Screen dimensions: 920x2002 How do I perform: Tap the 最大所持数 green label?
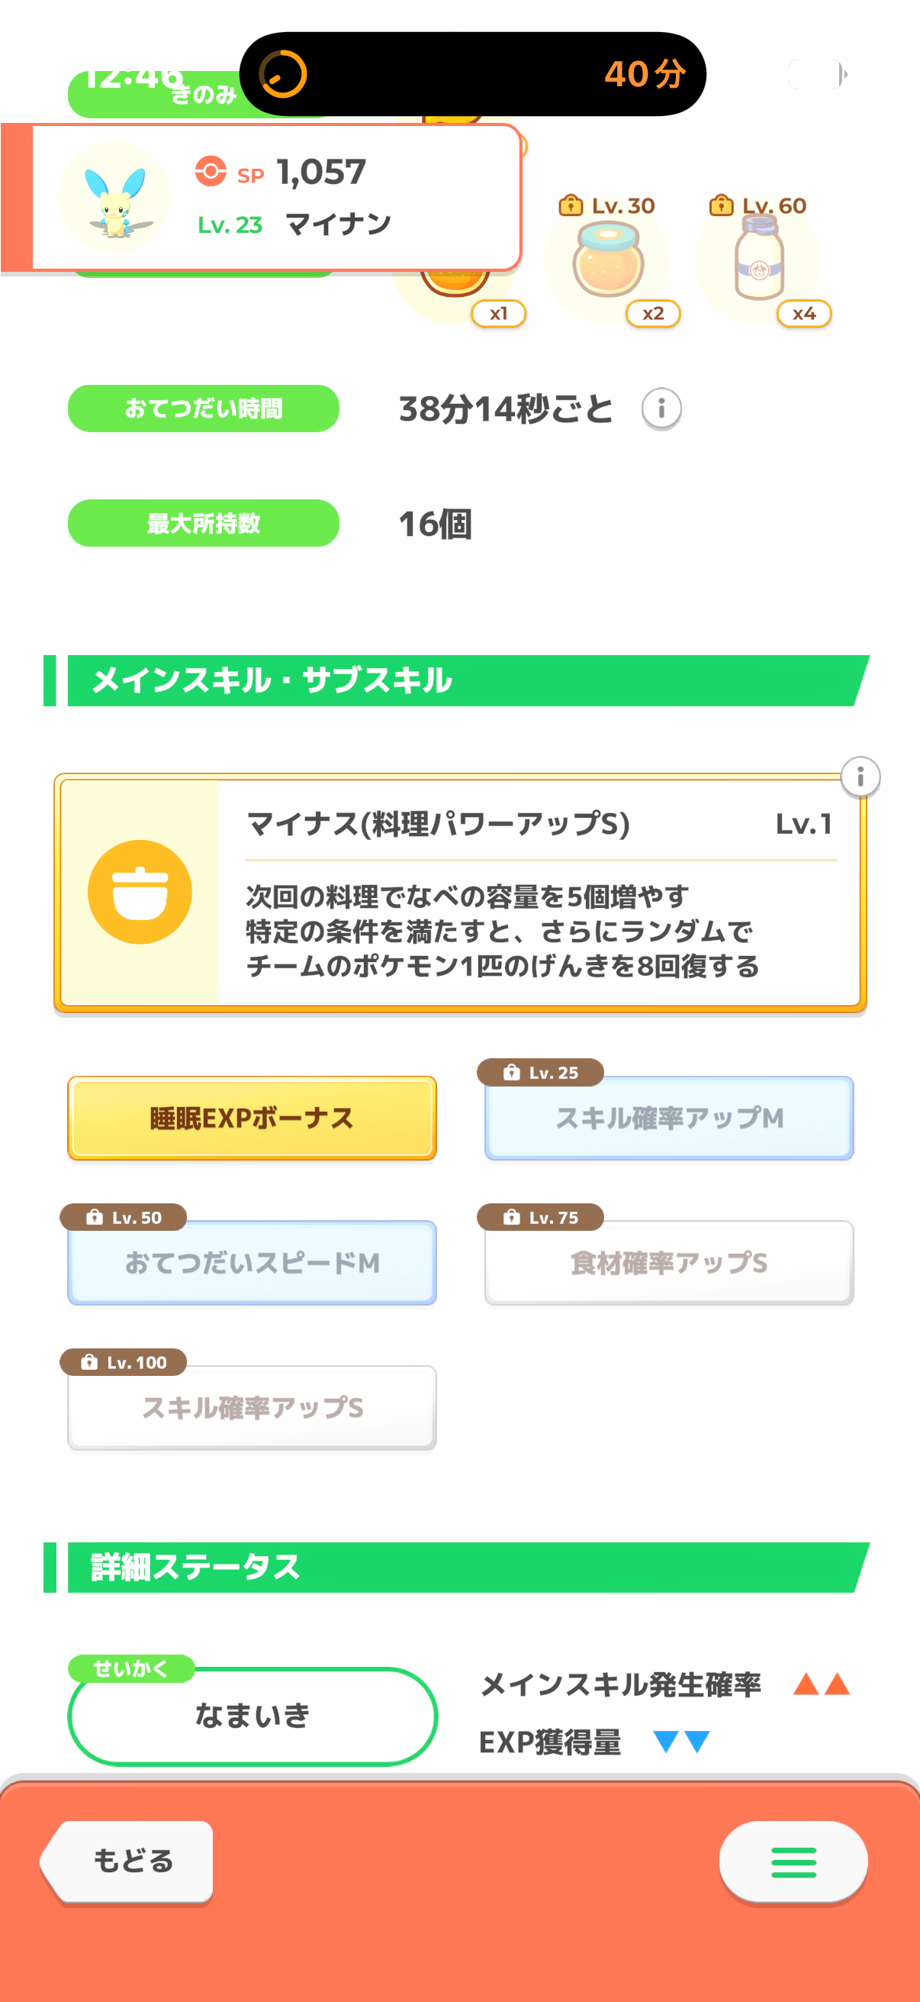tap(204, 523)
